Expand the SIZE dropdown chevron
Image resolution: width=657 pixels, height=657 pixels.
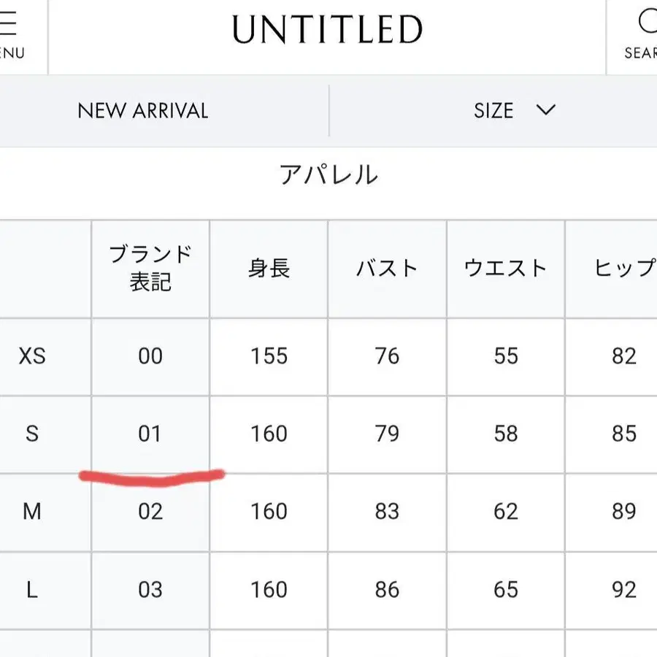pyautogui.click(x=545, y=110)
